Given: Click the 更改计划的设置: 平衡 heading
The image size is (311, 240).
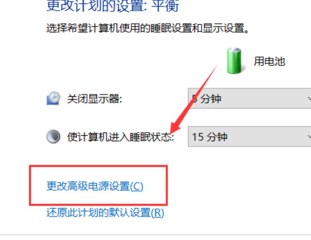Looking at the screenshot, I should 113,5.
